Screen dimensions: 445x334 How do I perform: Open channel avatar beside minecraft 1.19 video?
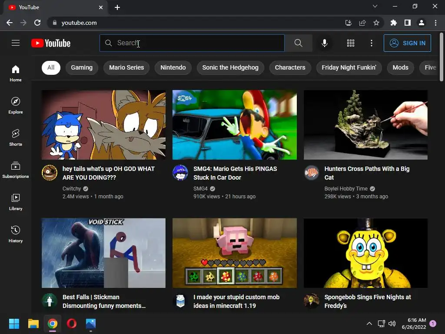[180, 301]
